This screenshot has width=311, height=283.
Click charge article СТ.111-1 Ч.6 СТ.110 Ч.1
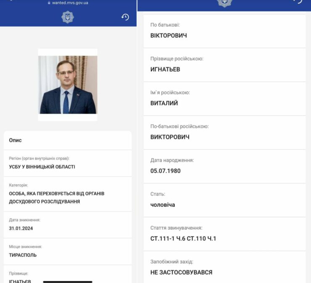(183, 238)
